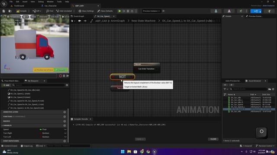Focus the My Blueprint search field
Image resolution: width=277 pixels, height=155 pixels.
click(38, 85)
